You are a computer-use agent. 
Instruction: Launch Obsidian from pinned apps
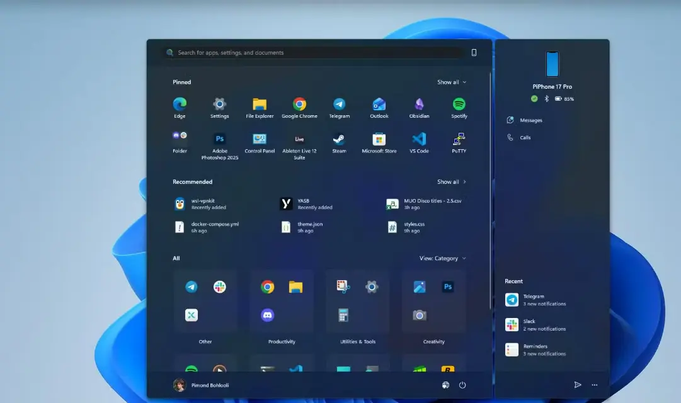point(419,103)
